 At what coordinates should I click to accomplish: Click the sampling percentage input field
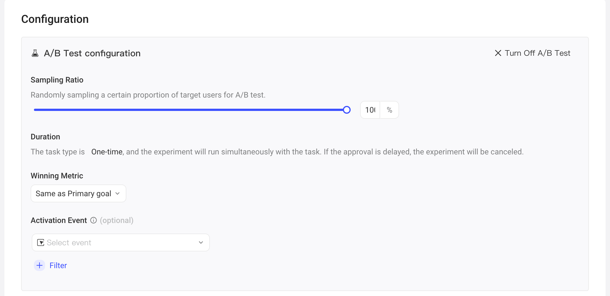(x=370, y=110)
